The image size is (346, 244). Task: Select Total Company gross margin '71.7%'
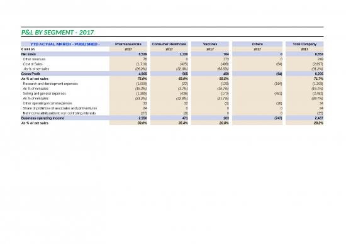click(x=318, y=79)
